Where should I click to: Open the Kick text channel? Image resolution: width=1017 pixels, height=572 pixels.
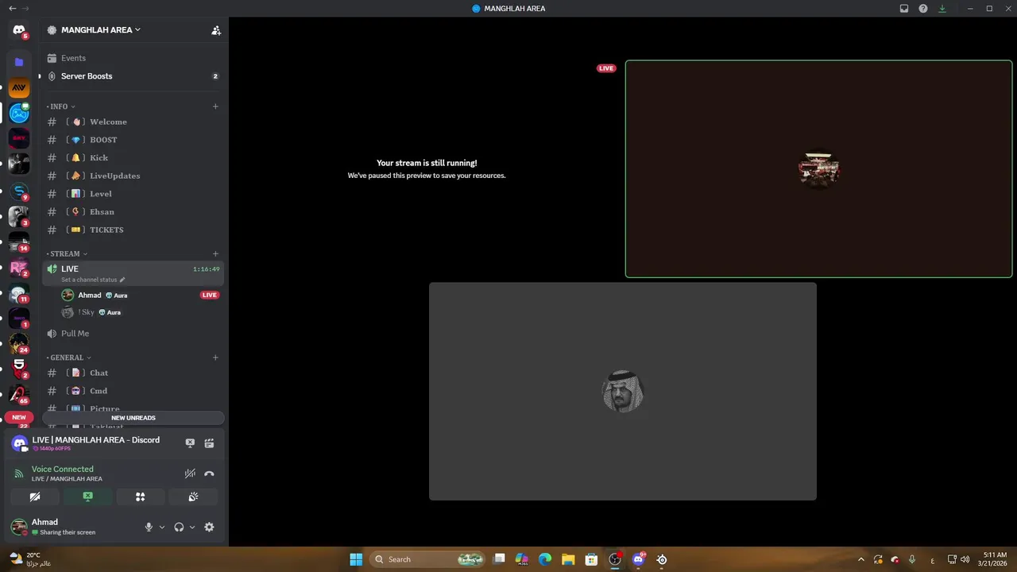pyautogui.click(x=133, y=158)
